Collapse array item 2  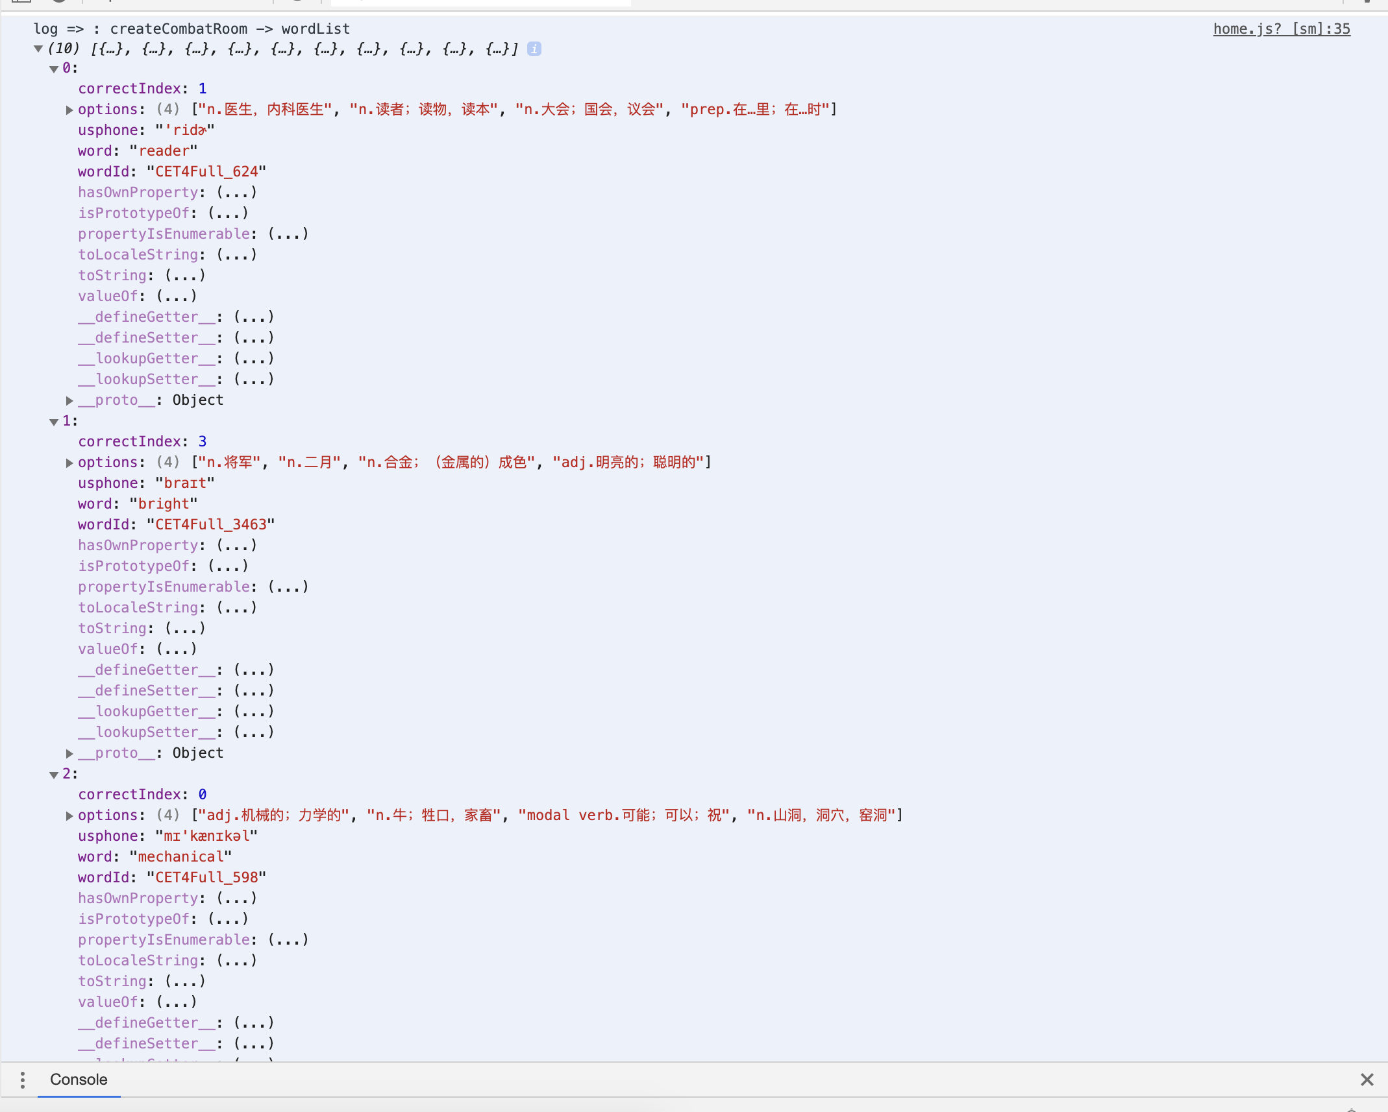pyautogui.click(x=54, y=775)
